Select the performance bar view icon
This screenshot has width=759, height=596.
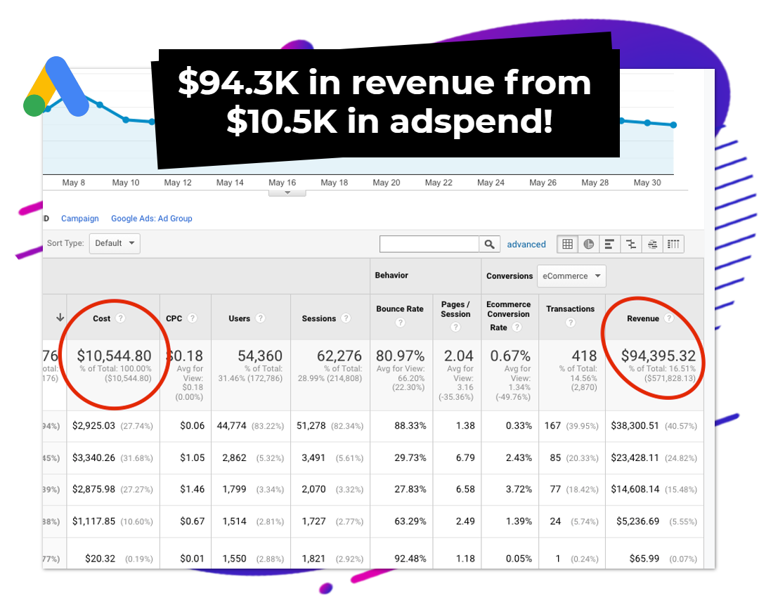(610, 244)
